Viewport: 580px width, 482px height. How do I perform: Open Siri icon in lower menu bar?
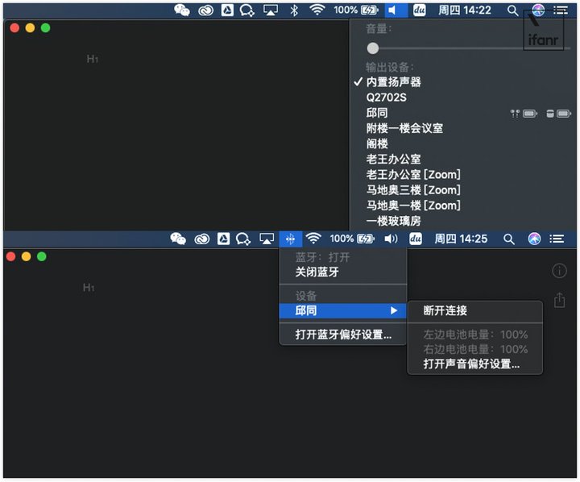point(534,239)
